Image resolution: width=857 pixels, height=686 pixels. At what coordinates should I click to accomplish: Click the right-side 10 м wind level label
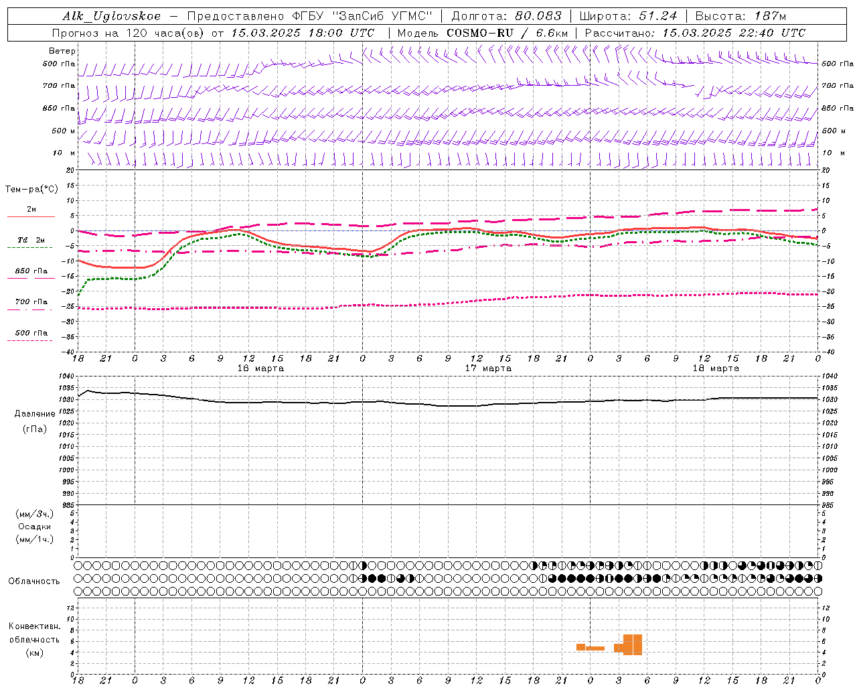point(834,153)
